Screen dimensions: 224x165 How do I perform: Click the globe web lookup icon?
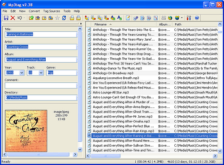pos(170,18)
